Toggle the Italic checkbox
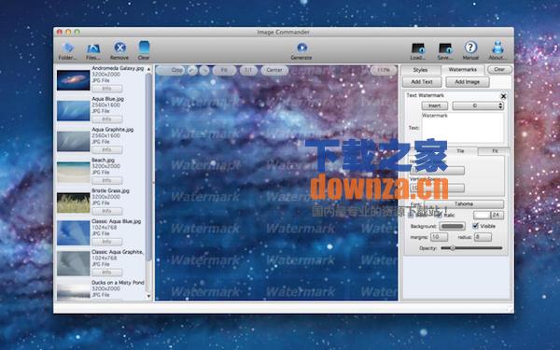Image resolution: width=560 pixels, height=350 pixels. click(x=440, y=215)
